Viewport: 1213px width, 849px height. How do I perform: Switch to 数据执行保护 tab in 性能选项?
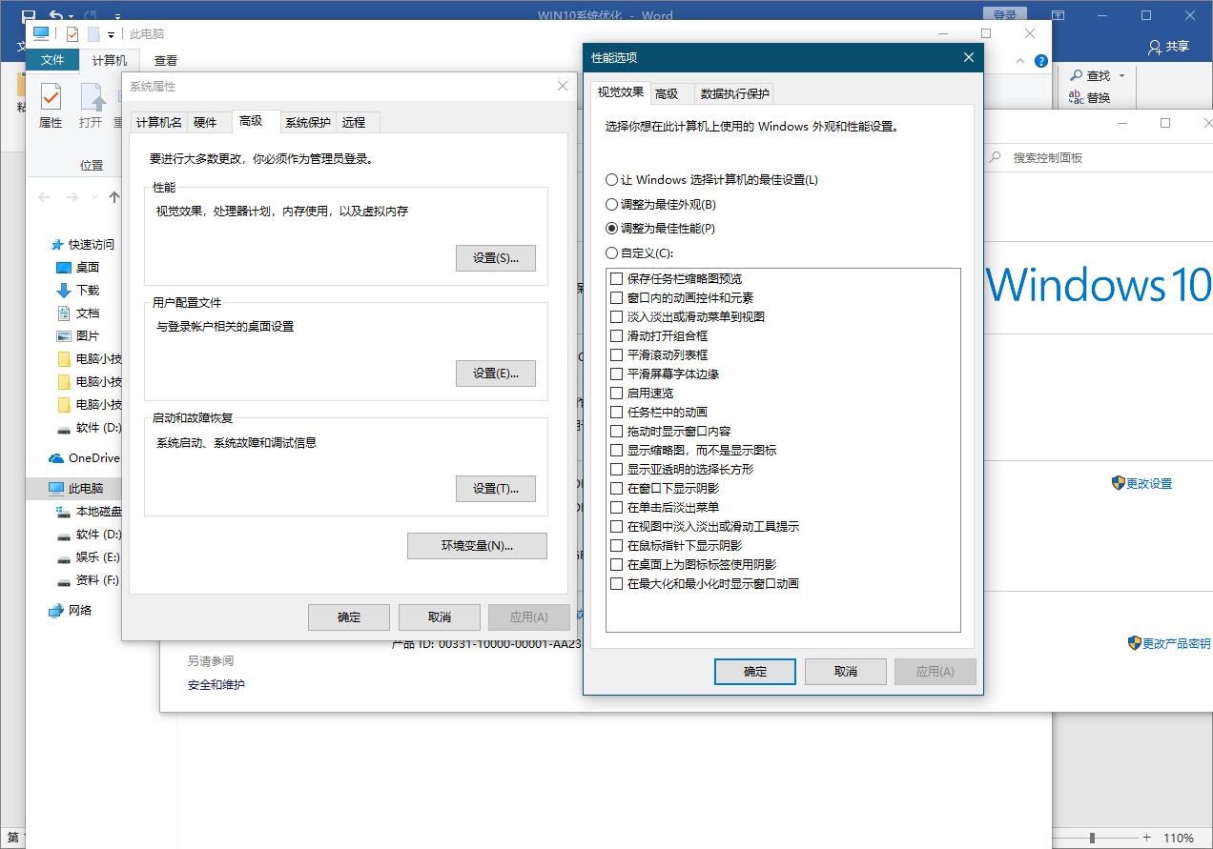click(x=734, y=93)
